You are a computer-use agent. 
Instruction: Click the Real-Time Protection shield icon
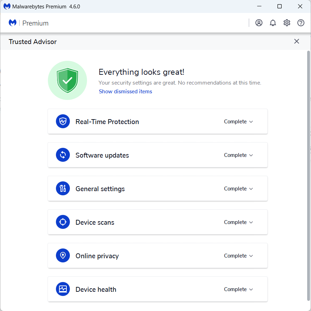[x=63, y=121]
